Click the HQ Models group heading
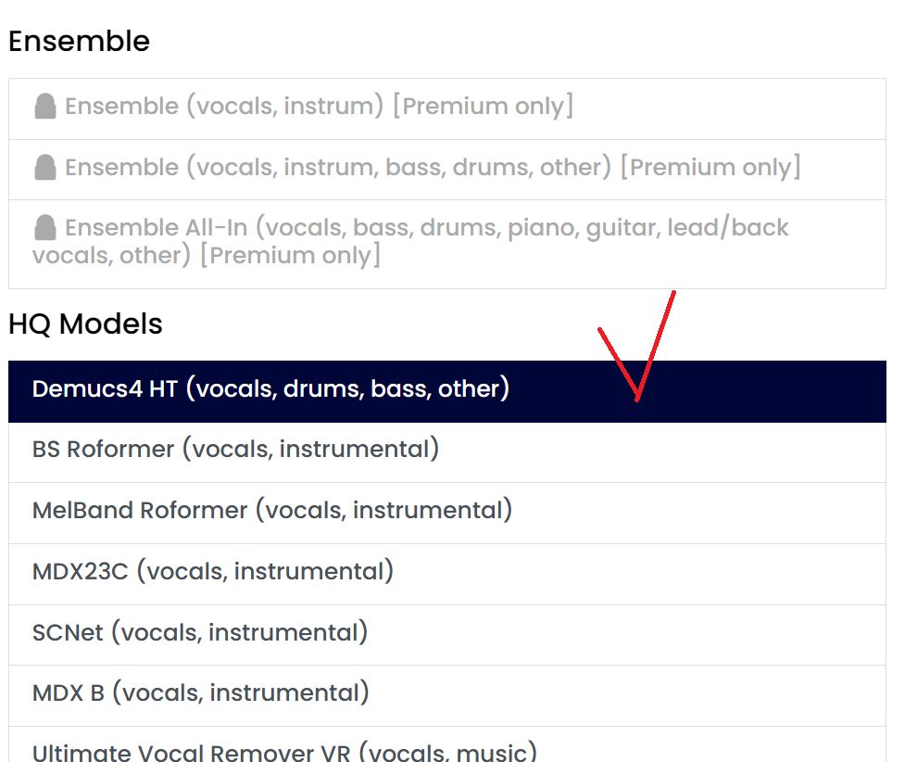Image resolution: width=905 pixels, height=762 pixels. 85,324
